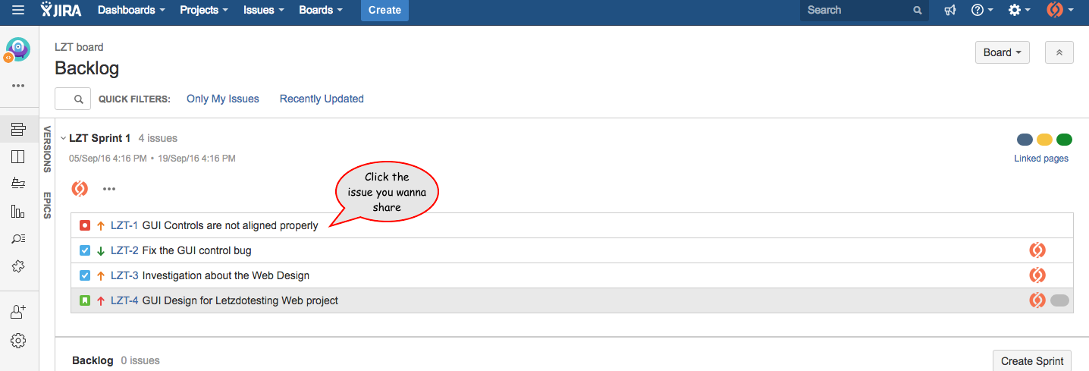Click the priority arrow on LZT-3

(100, 275)
